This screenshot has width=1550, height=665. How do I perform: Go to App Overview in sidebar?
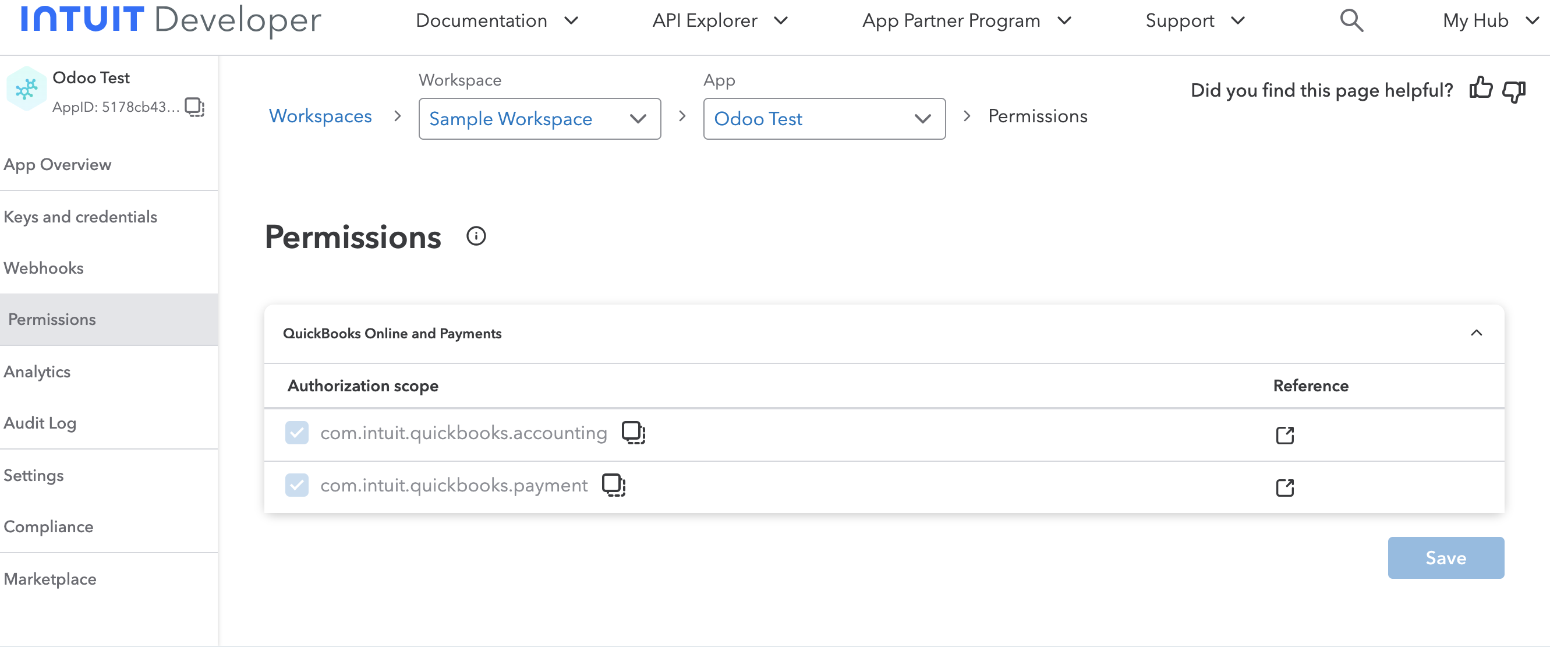109,164
